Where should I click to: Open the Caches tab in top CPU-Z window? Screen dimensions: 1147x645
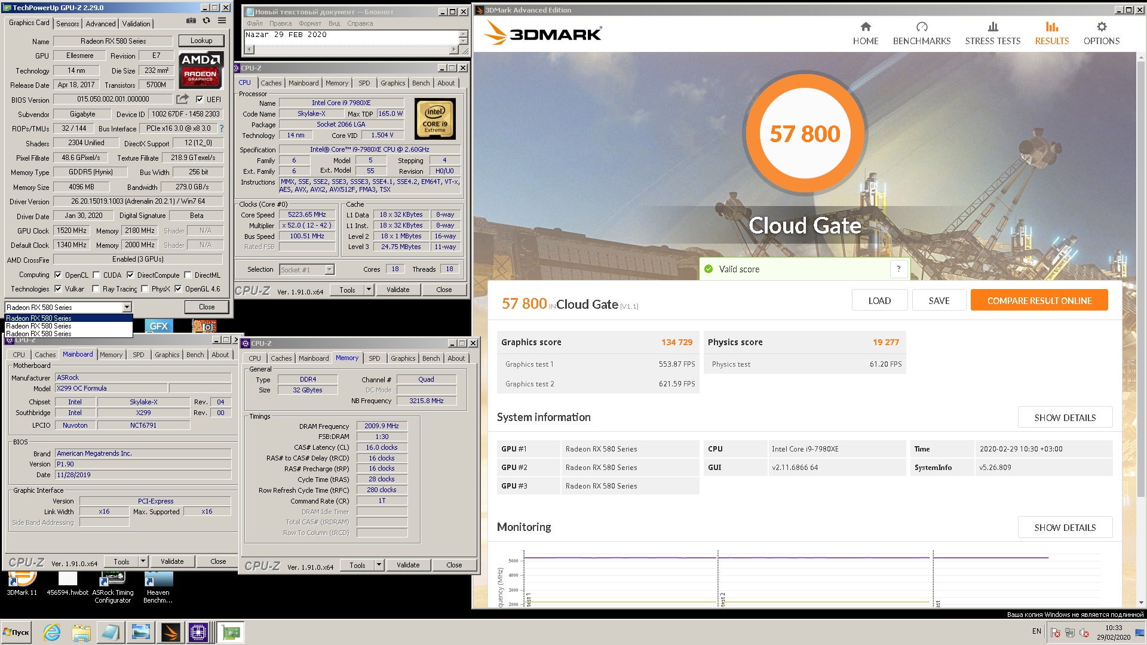(271, 83)
